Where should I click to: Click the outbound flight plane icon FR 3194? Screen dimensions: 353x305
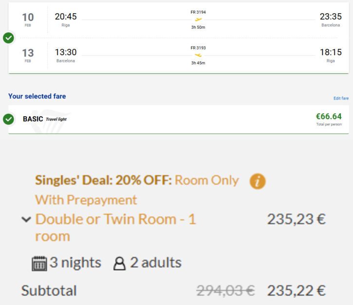click(198, 20)
